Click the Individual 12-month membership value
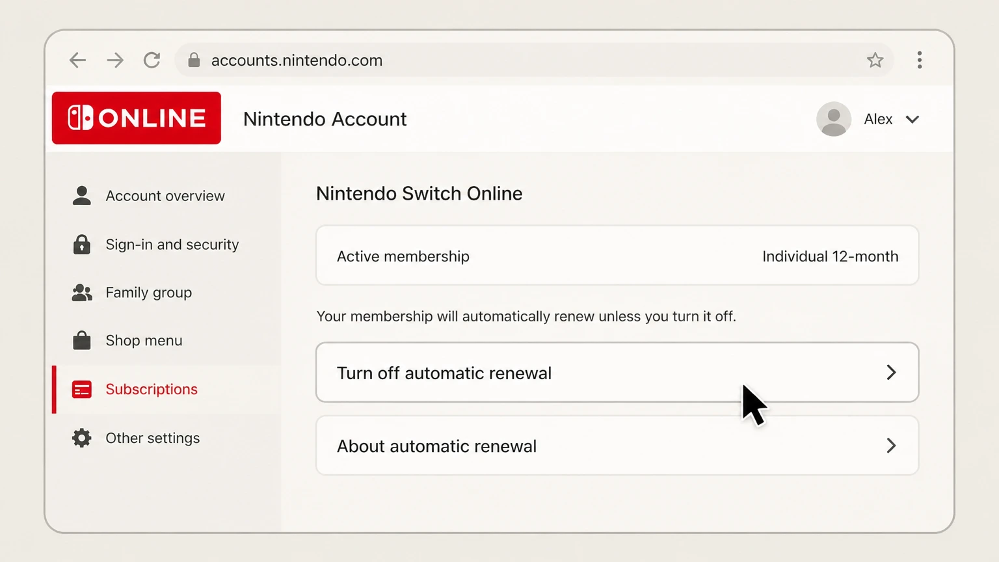This screenshot has height=562, width=999. (x=831, y=256)
